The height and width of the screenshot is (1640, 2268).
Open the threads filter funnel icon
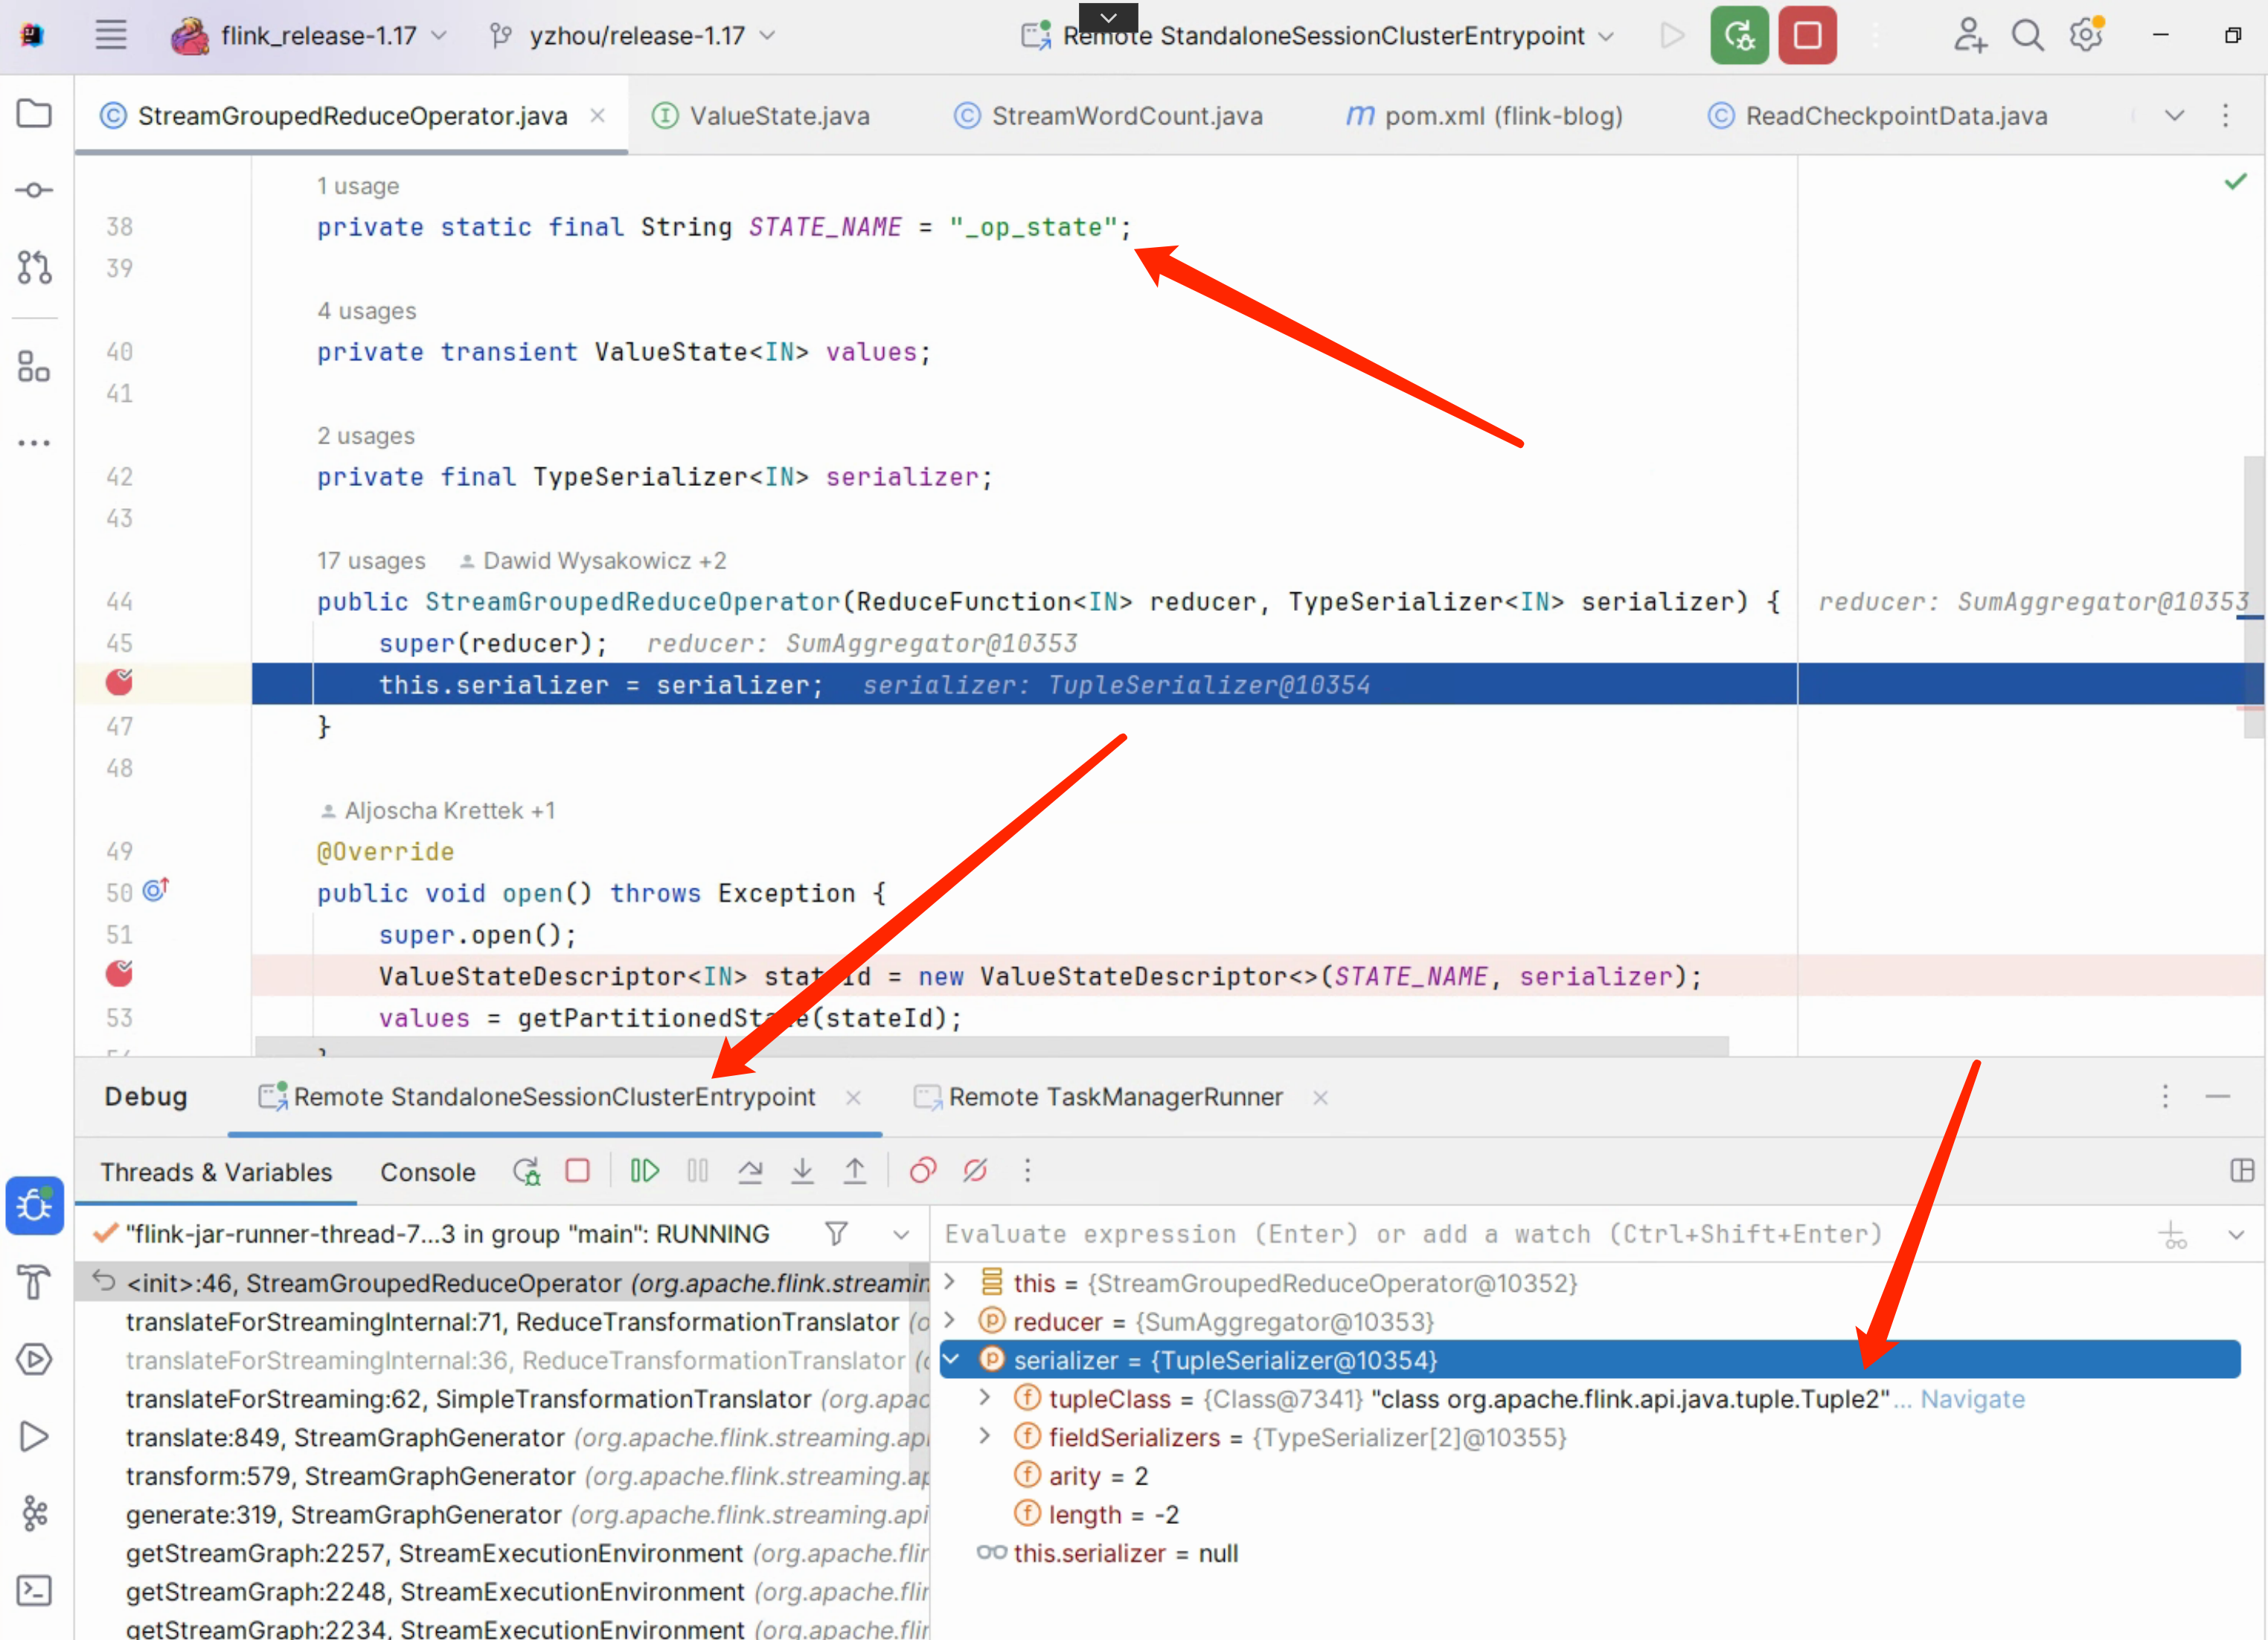coord(837,1234)
